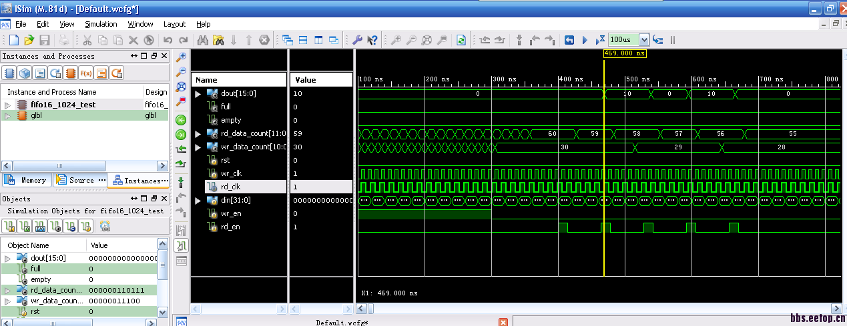Click the 469.000 ns cursor time marker
The height and width of the screenshot is (326, 847).
point(625,53)
